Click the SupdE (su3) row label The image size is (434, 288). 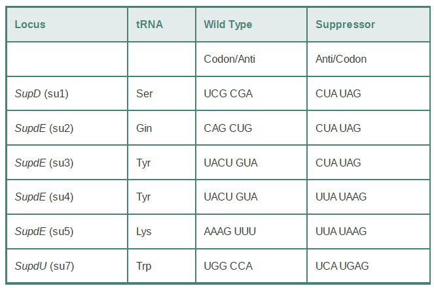pyautogui.click(x=67, y=163)
